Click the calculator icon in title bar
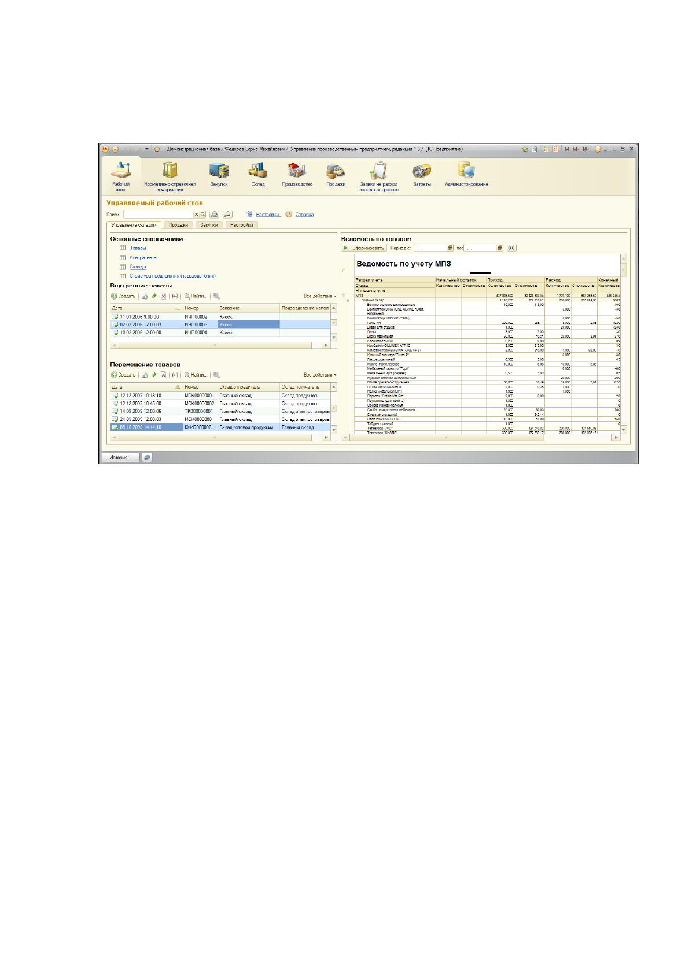 (x=545, y=149)
